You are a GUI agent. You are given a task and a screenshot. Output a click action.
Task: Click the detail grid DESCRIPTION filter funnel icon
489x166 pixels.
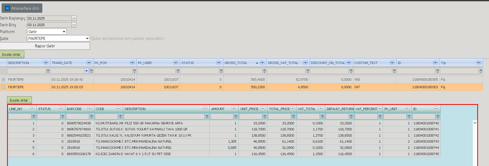207,117
